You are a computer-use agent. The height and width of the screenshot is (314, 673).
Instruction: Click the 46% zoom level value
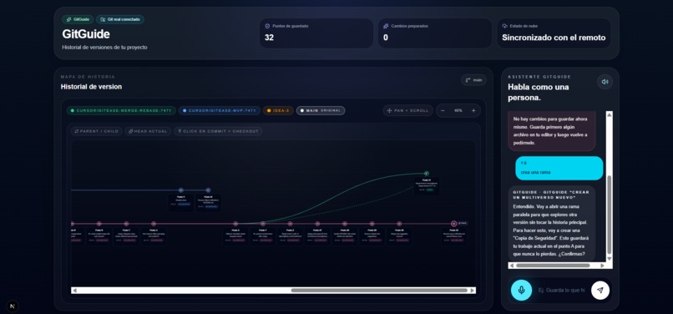tap(458, 110)
